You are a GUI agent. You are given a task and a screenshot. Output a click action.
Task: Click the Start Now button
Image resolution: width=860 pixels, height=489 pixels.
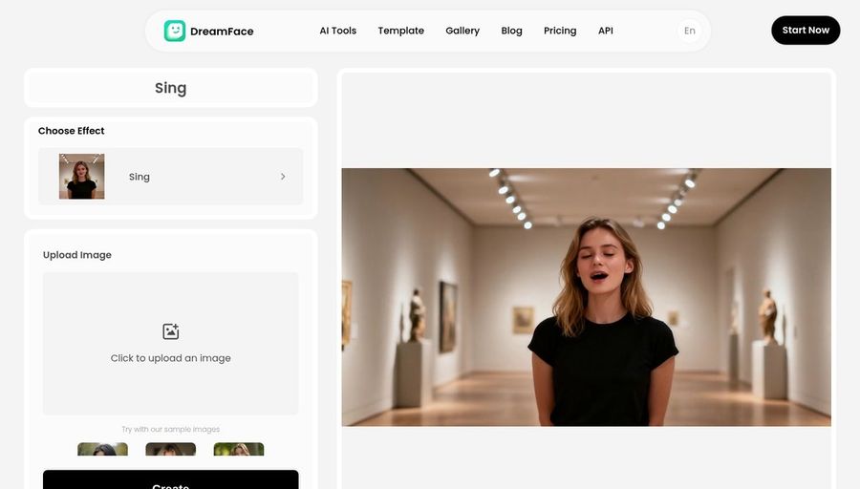click(806, 31)
